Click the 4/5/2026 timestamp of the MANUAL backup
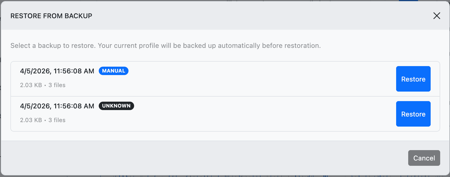Viewport: 450px width, 177px height. click(x=57, y=71)
